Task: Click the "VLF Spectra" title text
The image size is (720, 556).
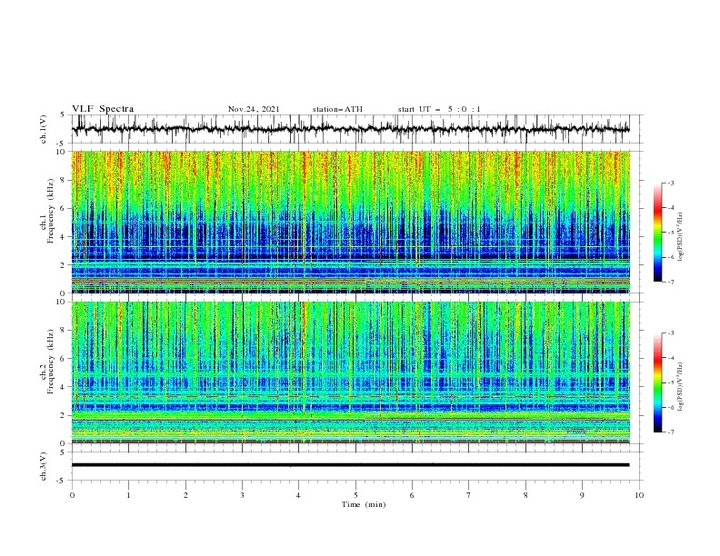Action: click(103, 109)
